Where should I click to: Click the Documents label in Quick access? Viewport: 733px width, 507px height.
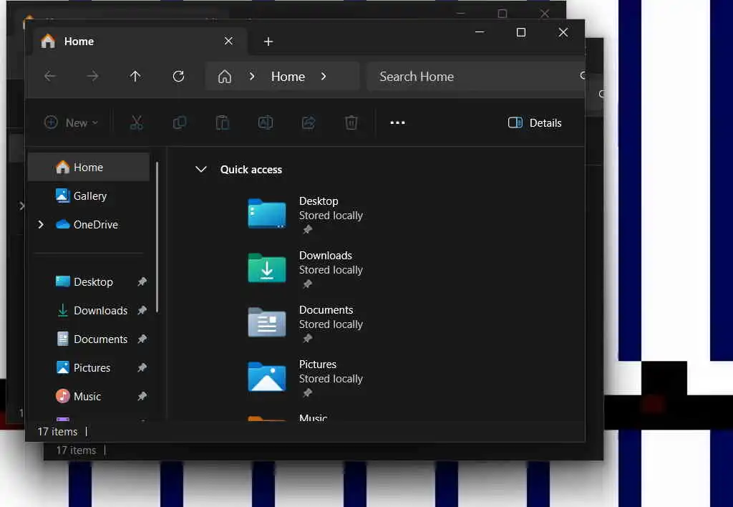click(326, 309)
